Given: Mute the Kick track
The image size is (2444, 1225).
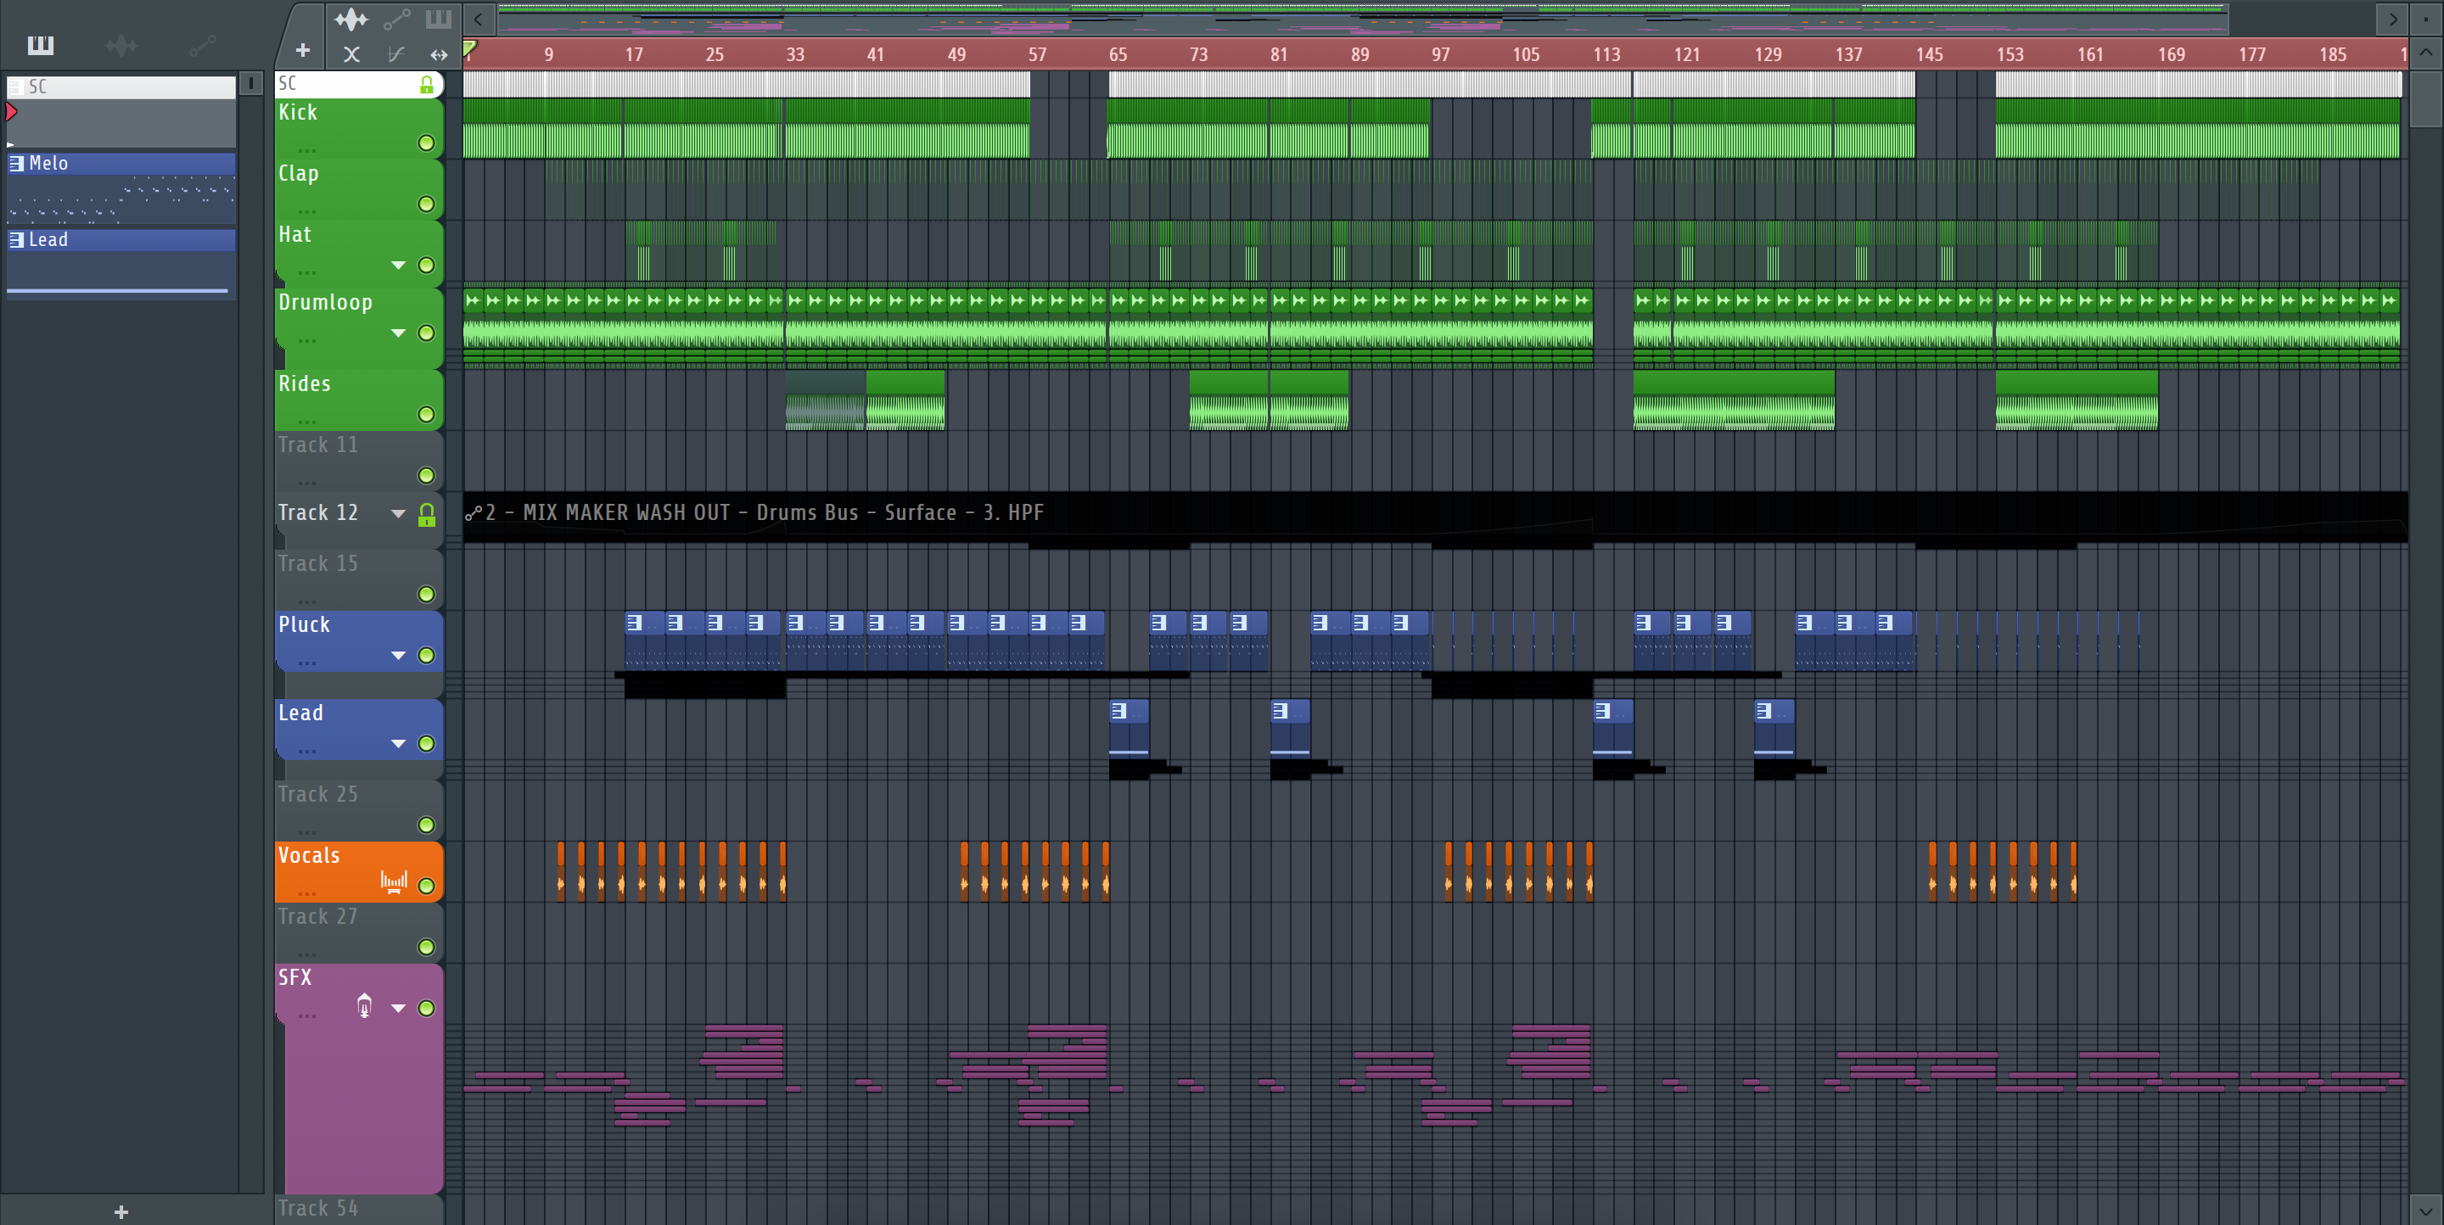Looking at the screenshot, I should pyautogui.click(x=426, y=143).
